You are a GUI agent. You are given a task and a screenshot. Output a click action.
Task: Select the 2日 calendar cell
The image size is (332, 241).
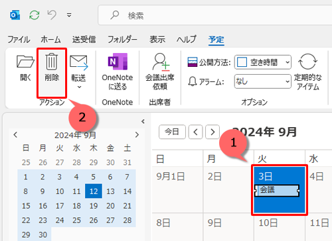(x=228, y=189)
